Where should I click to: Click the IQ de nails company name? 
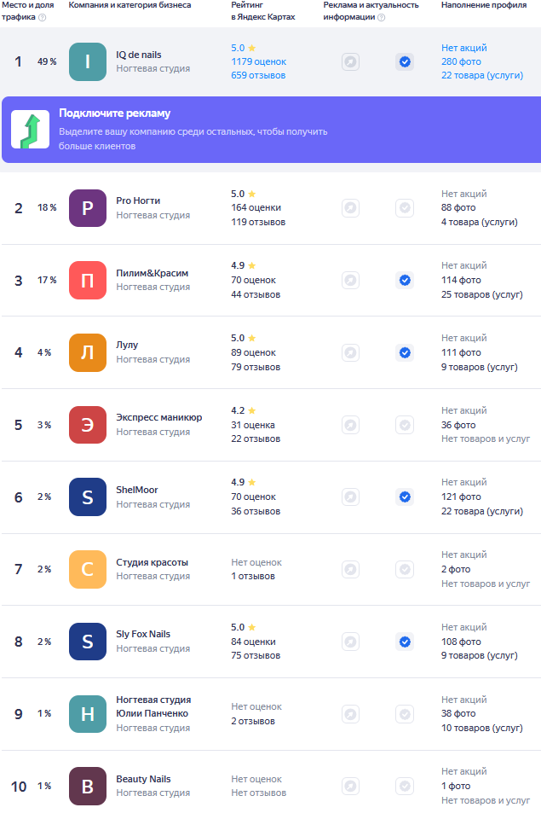(x=139, y=55)
